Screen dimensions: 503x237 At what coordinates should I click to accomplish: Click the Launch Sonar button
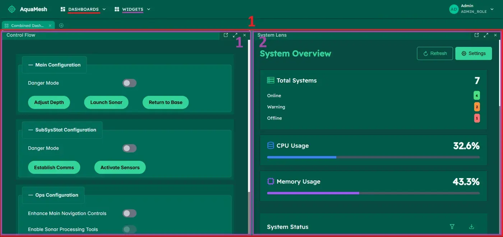(106, 102)
